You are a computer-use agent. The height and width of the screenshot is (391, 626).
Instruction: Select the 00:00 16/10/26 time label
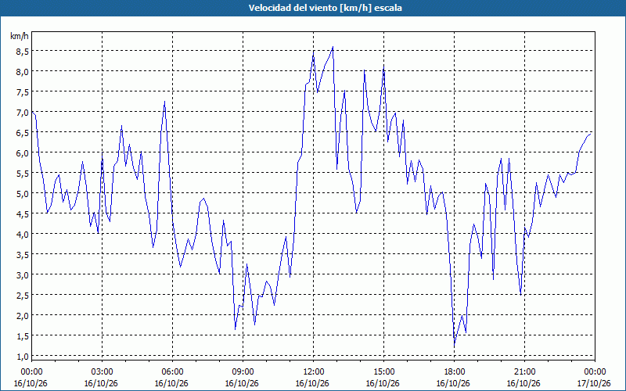click(31, 378)
